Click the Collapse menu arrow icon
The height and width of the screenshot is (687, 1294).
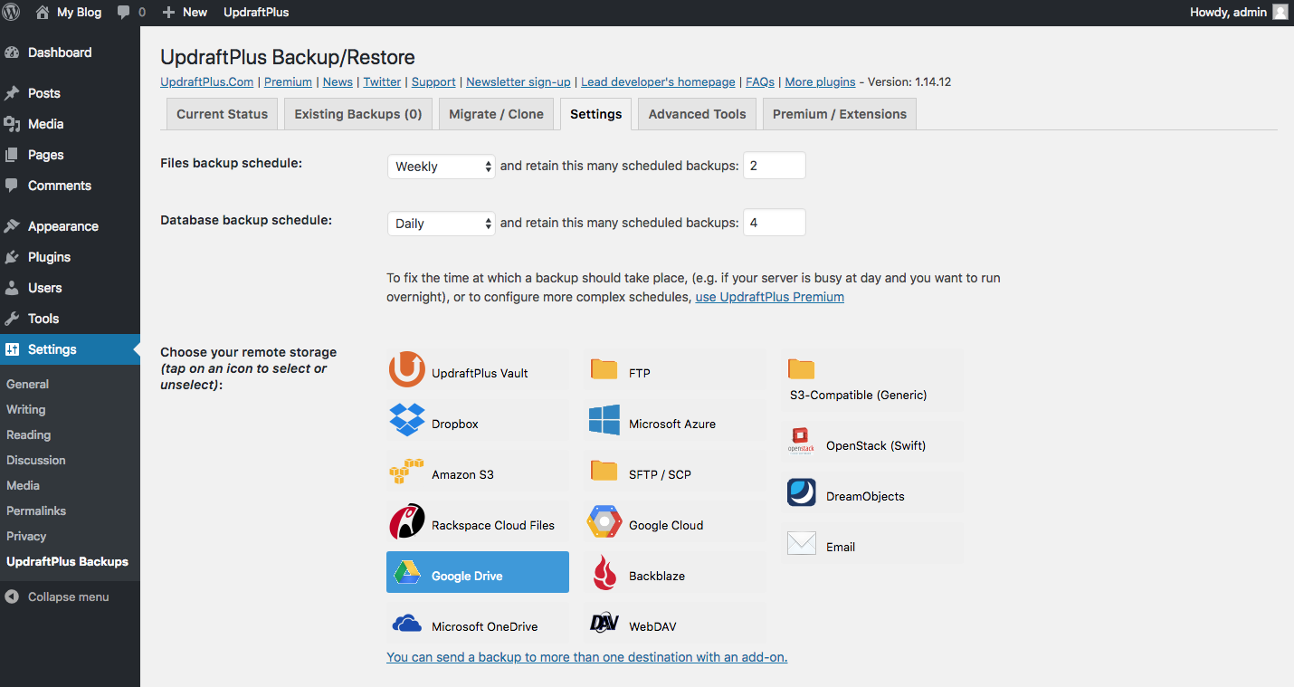[12, 596]
